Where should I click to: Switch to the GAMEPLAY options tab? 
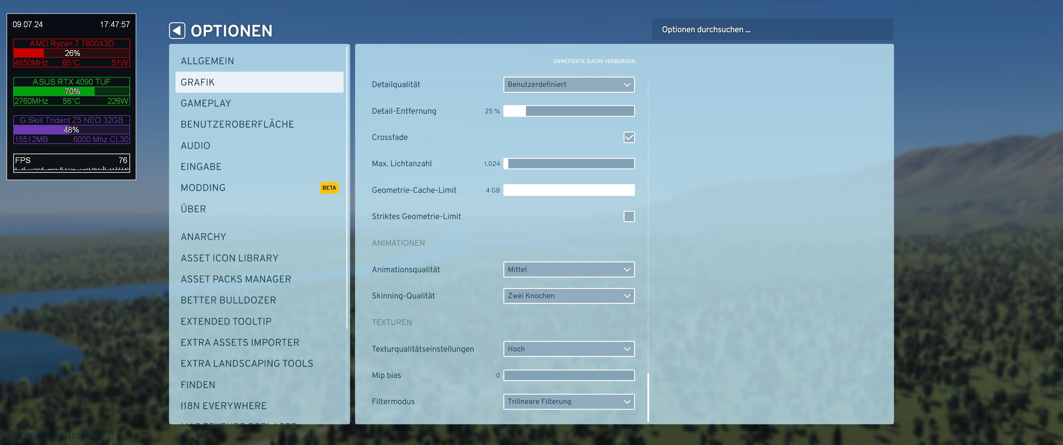pos(205,103)
